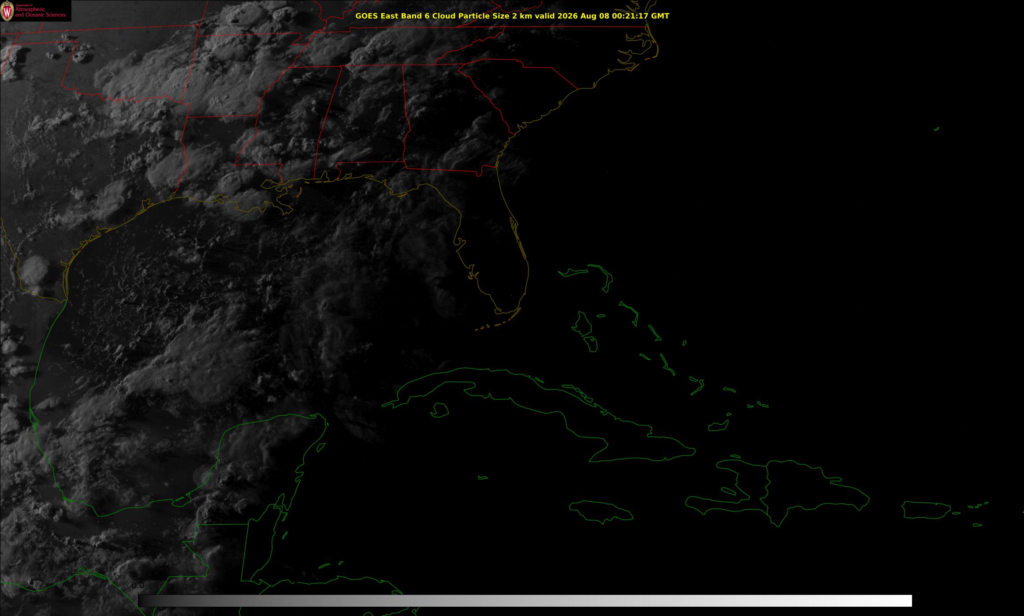The height and width of the screenshot is (616, 1024).
Task: Click the white end of the color bar
Action: pos(899,601)
